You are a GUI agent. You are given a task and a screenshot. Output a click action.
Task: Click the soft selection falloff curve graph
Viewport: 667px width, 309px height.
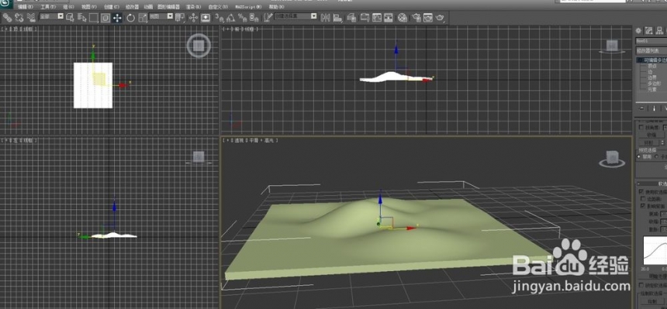(x=655, y=251)
